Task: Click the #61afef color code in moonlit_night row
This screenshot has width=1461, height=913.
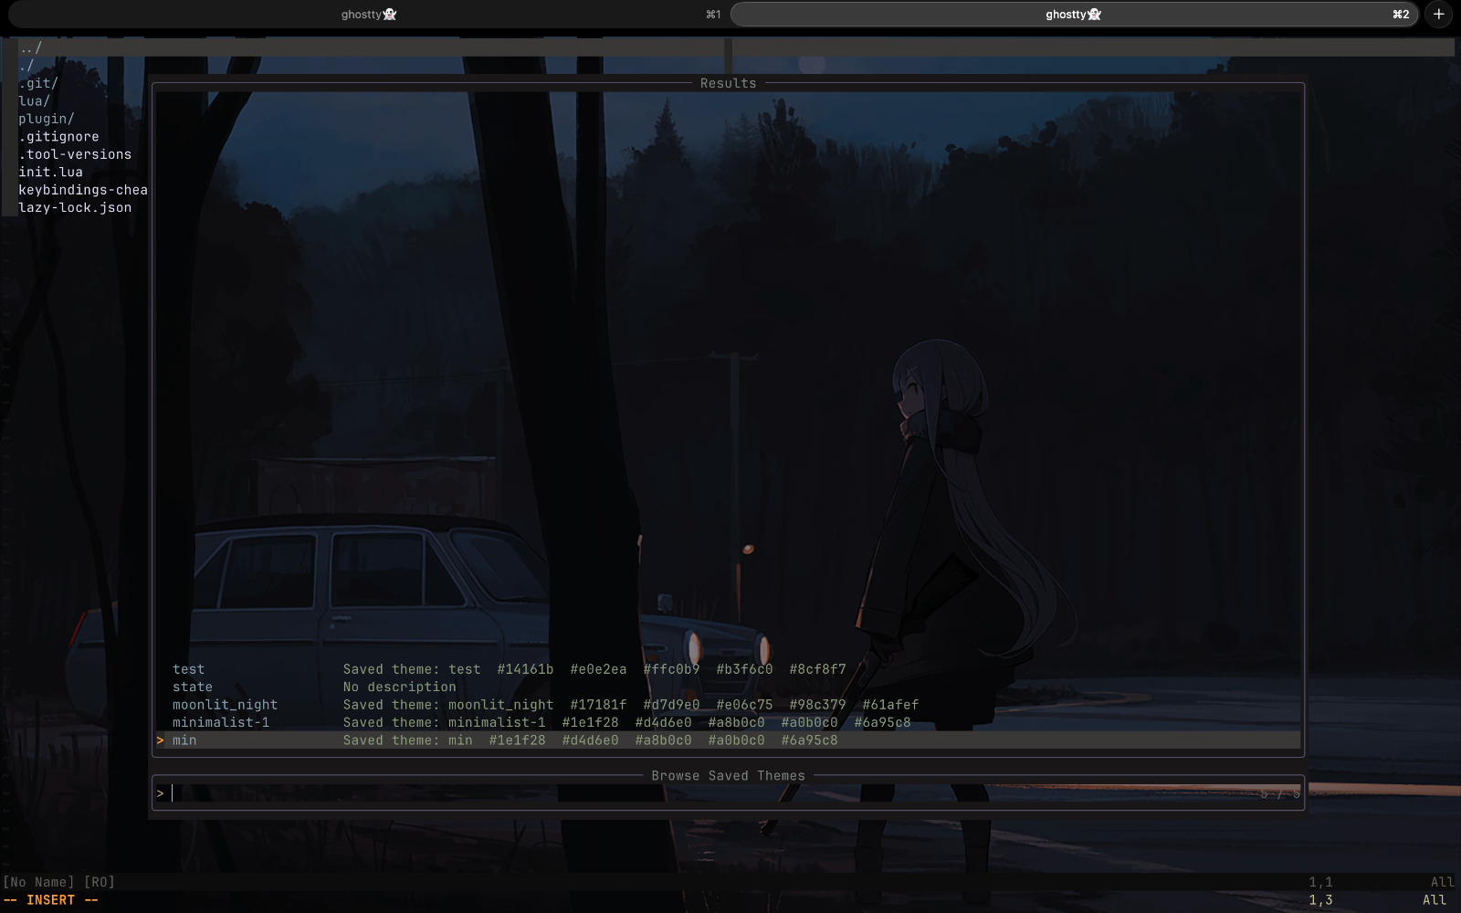Action: point(890,704)
